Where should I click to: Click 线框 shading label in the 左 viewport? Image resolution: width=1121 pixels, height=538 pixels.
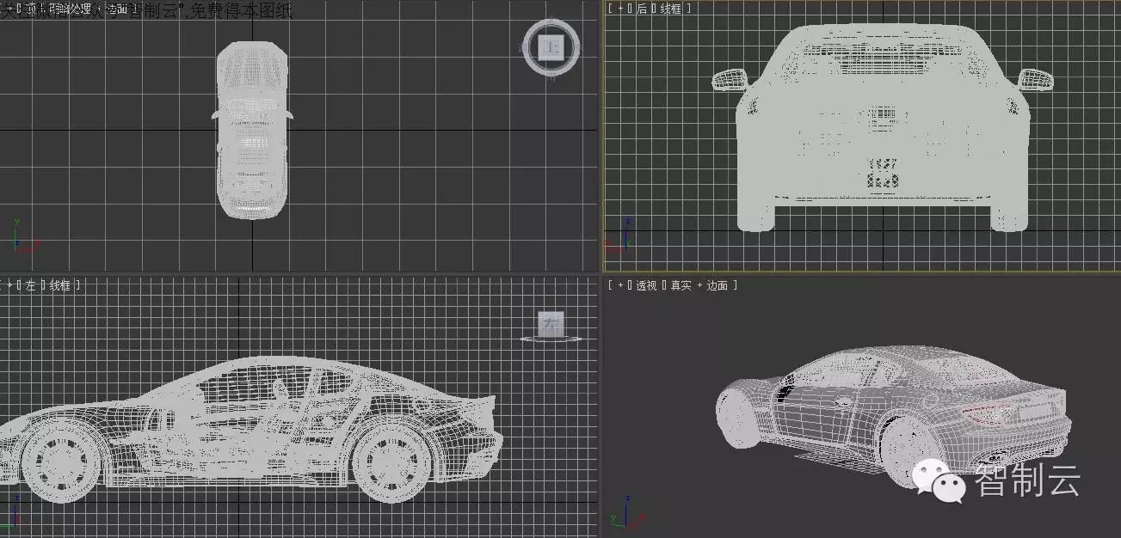(60, 285)
